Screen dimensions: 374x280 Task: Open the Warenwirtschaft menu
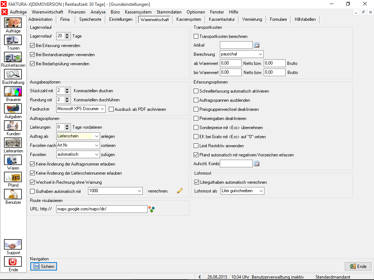coord(47,12)
